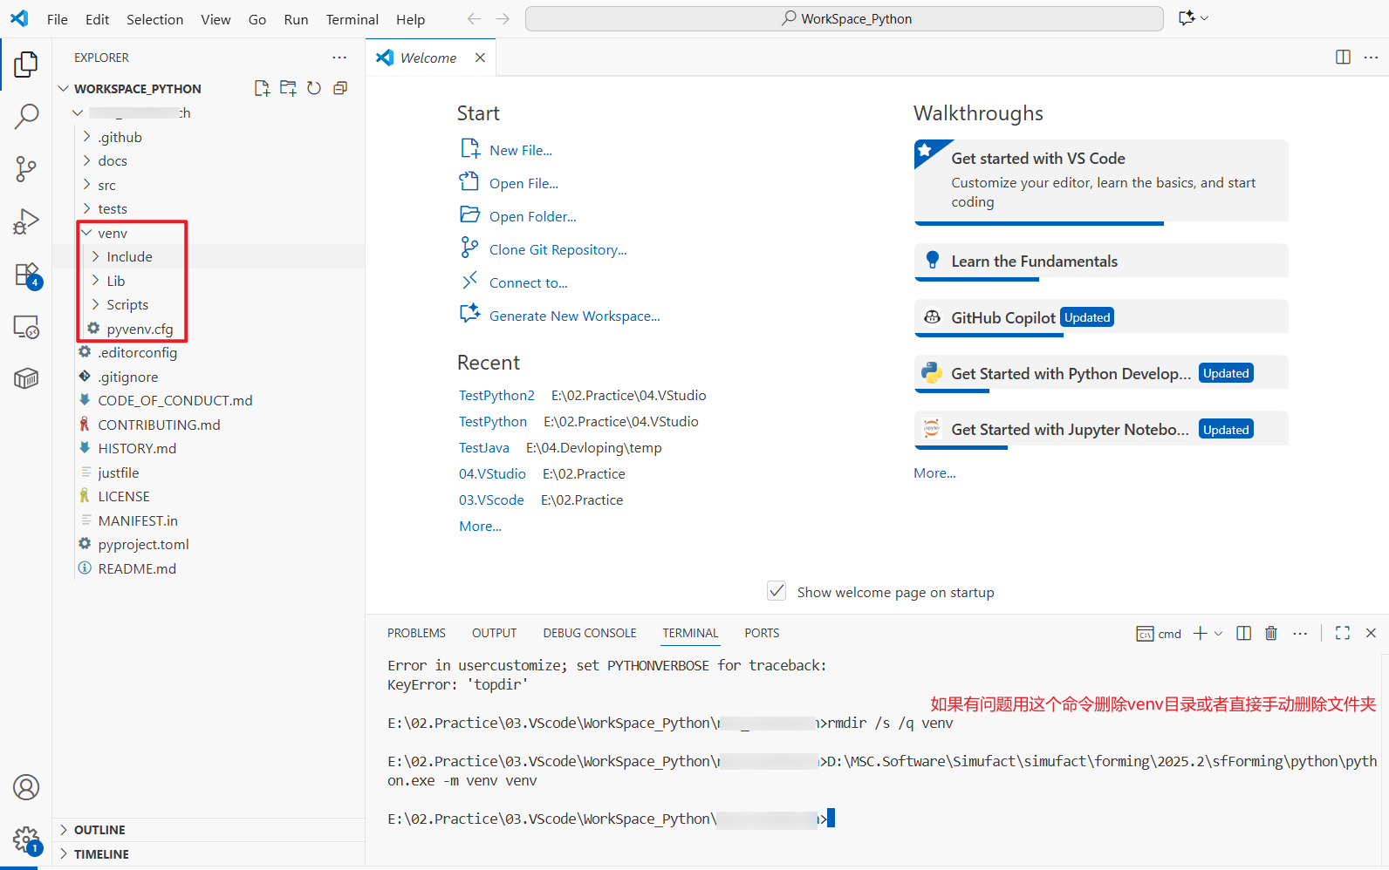The width and height of the screenshot is (1389, 870).
Task: Refresh the Explorer tree
Action: 314,88
